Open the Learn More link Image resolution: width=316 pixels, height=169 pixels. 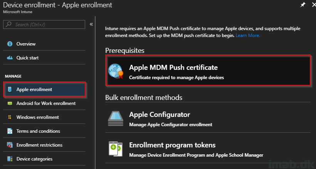coord(248,35)
